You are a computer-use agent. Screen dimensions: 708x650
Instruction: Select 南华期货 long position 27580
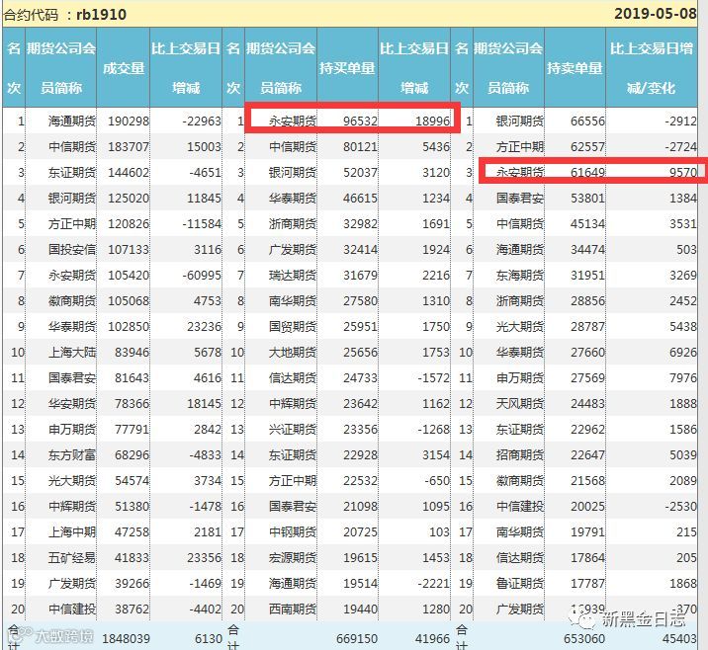360,301
